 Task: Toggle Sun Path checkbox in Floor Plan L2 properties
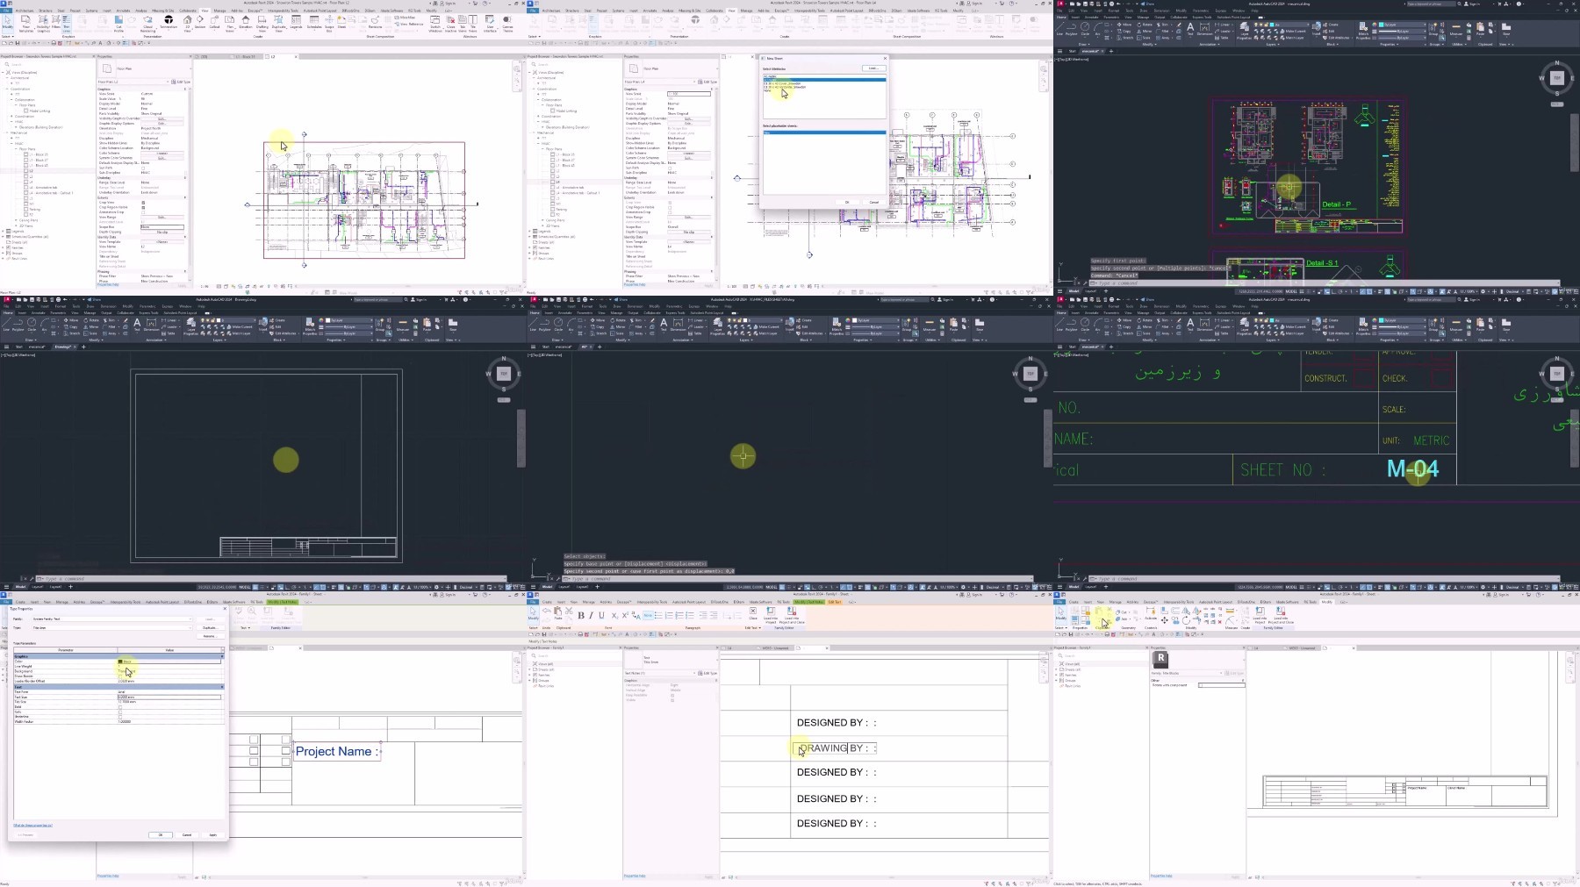[143, 168]
